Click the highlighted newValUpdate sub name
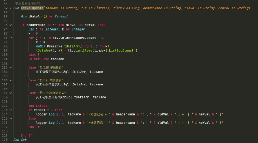 [32, 8]
